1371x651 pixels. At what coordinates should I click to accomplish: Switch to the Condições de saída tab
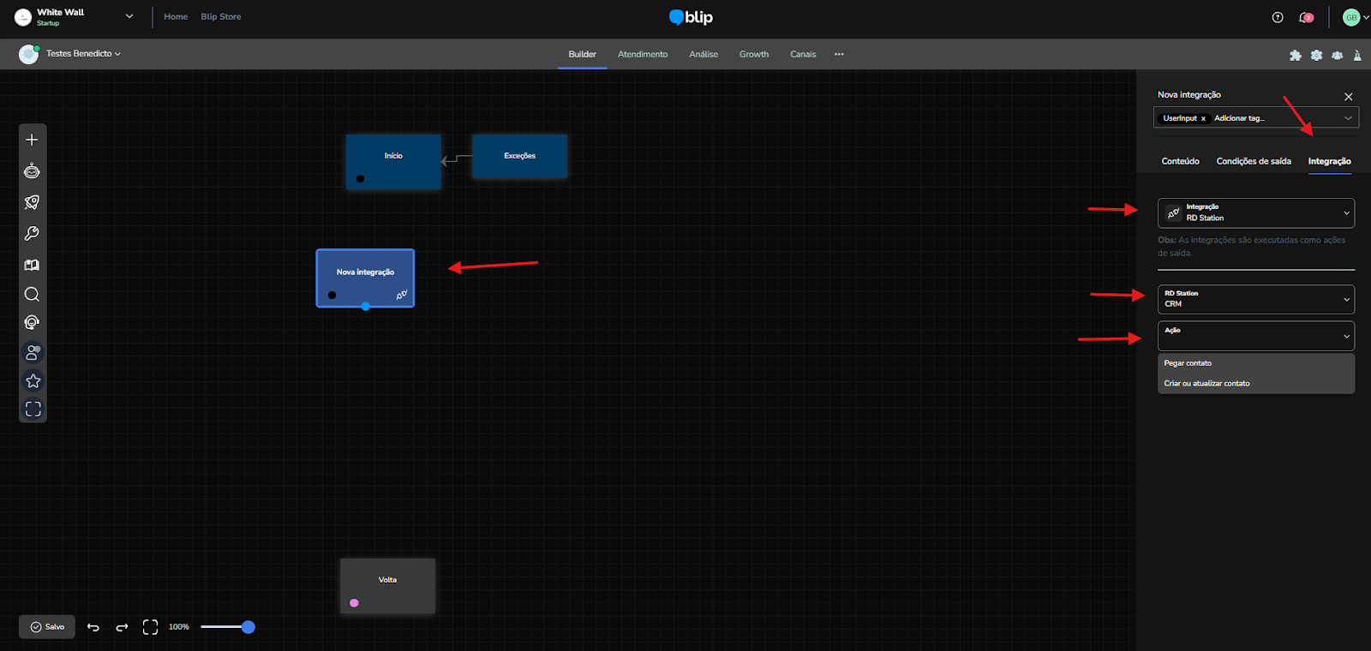1253,161
